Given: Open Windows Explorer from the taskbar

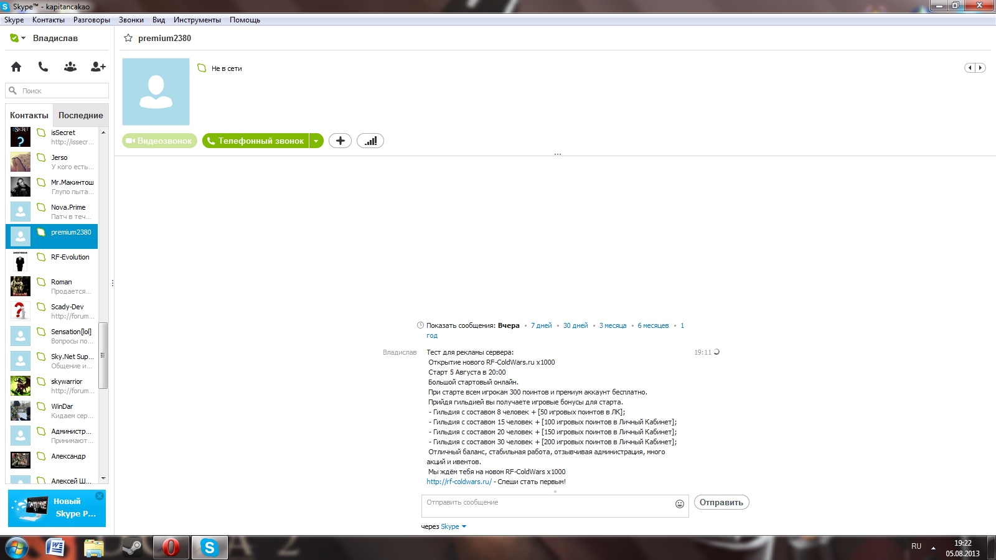Looking at the screenshot, I should (x=94, y=548).
